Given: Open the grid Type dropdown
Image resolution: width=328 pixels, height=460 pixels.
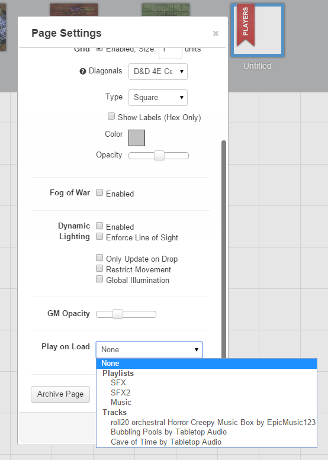Looking at the screenshot, I should 158,98.
